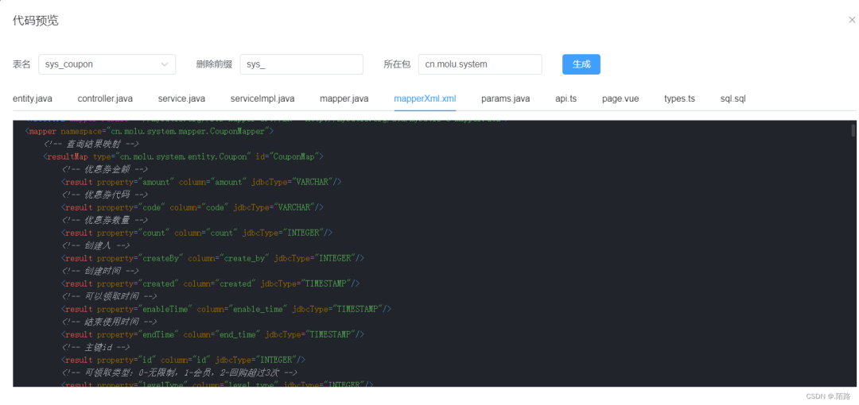The height and width of the screenshot is (405, 859).
Task: Click the 结束使用时间 comment line
Action: tap(110, 322)
